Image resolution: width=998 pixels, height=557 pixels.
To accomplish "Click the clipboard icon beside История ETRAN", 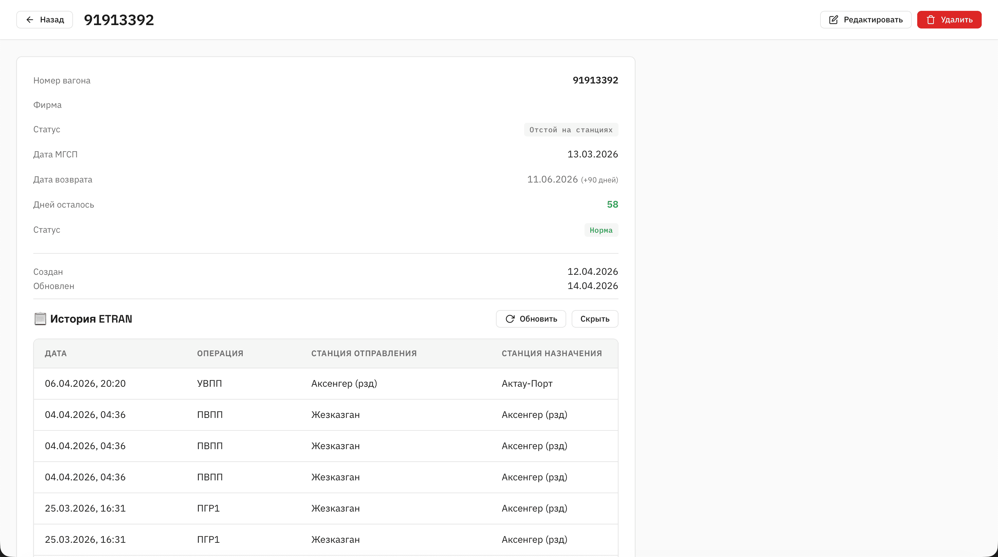I will point(40,319).
